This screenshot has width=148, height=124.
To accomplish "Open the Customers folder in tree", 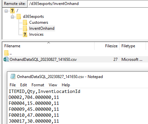I will (38, 22).
